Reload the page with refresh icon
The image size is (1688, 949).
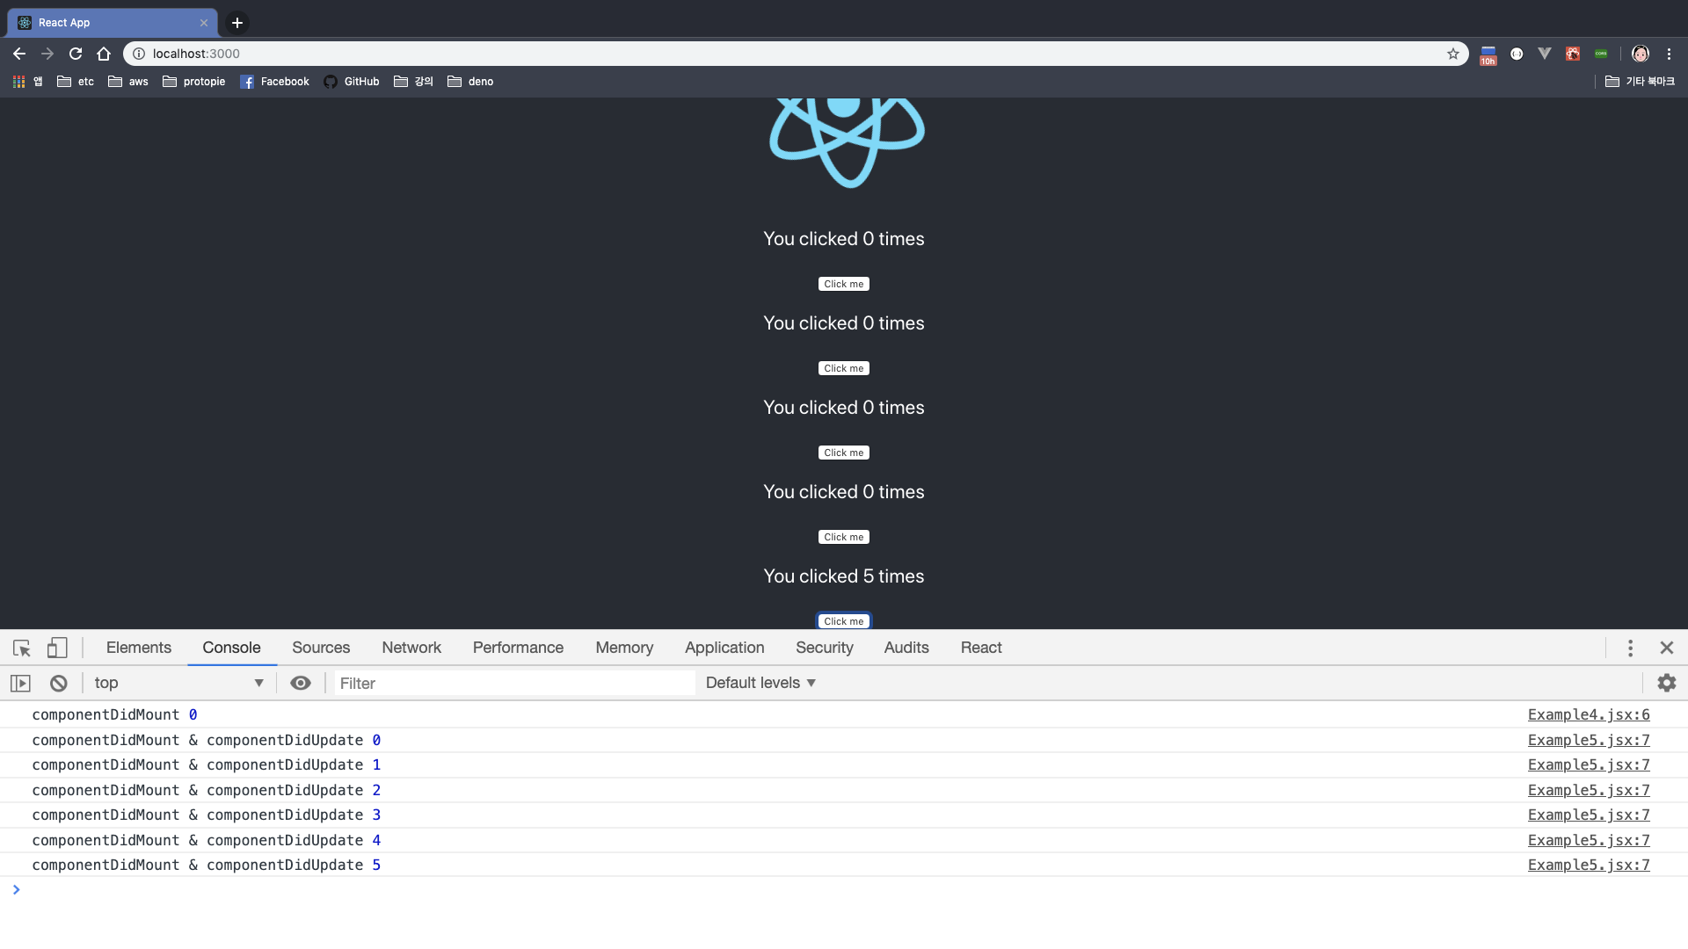(x=76, y=54)
